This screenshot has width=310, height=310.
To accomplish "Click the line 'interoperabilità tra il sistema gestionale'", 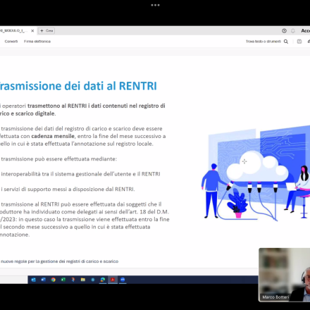I will coord(80,174).
